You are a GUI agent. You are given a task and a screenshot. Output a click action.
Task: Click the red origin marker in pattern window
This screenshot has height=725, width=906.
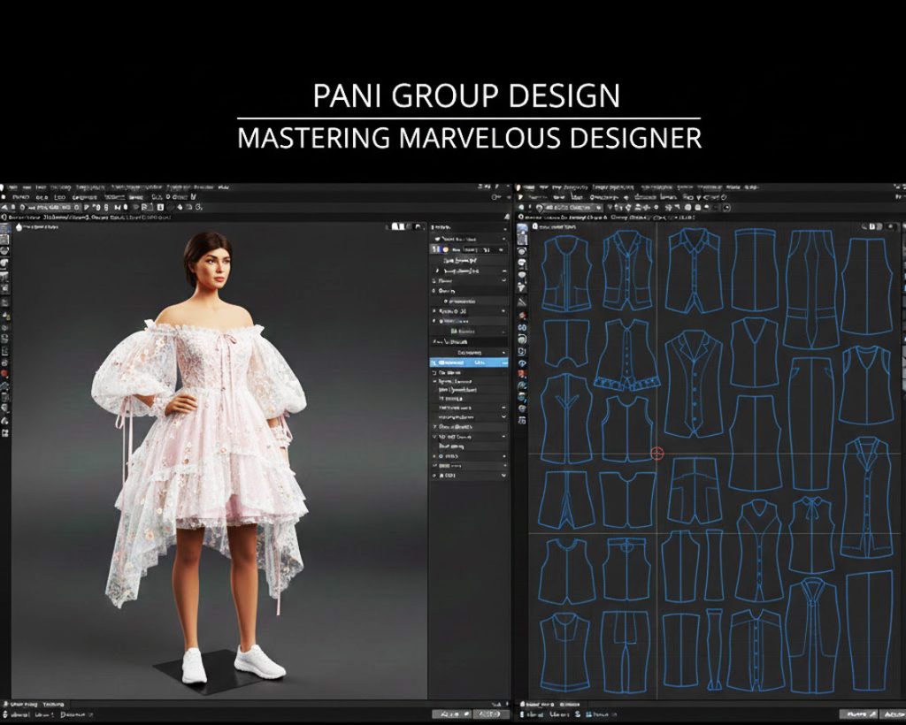click(657, 453)
